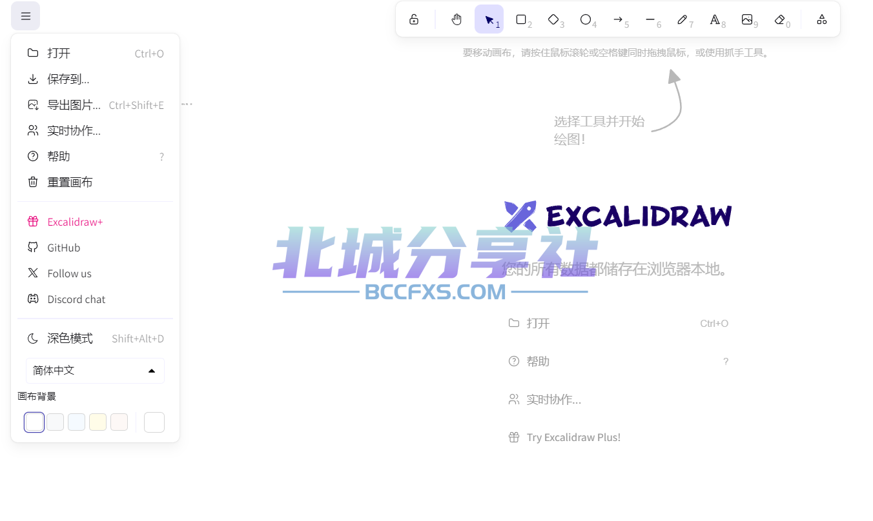Select the light pink canvas background swatch
The image size is (873, 521).
click(119, 422)
